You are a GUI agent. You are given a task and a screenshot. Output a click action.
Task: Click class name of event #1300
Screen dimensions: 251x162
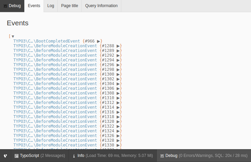tap(55, 74)
